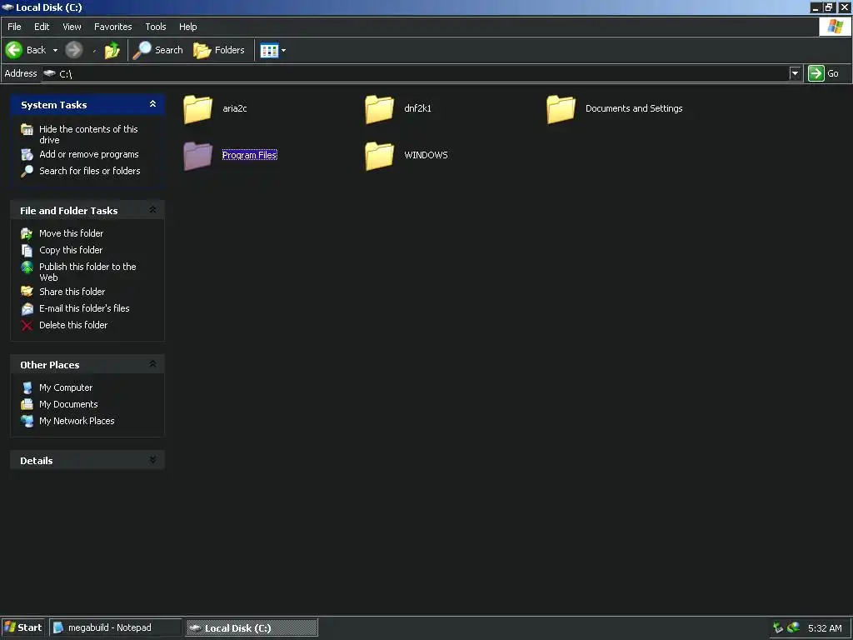The image size is (853, 640).
Task: Click the highlighted Program Files label
Action: (250, 156)
